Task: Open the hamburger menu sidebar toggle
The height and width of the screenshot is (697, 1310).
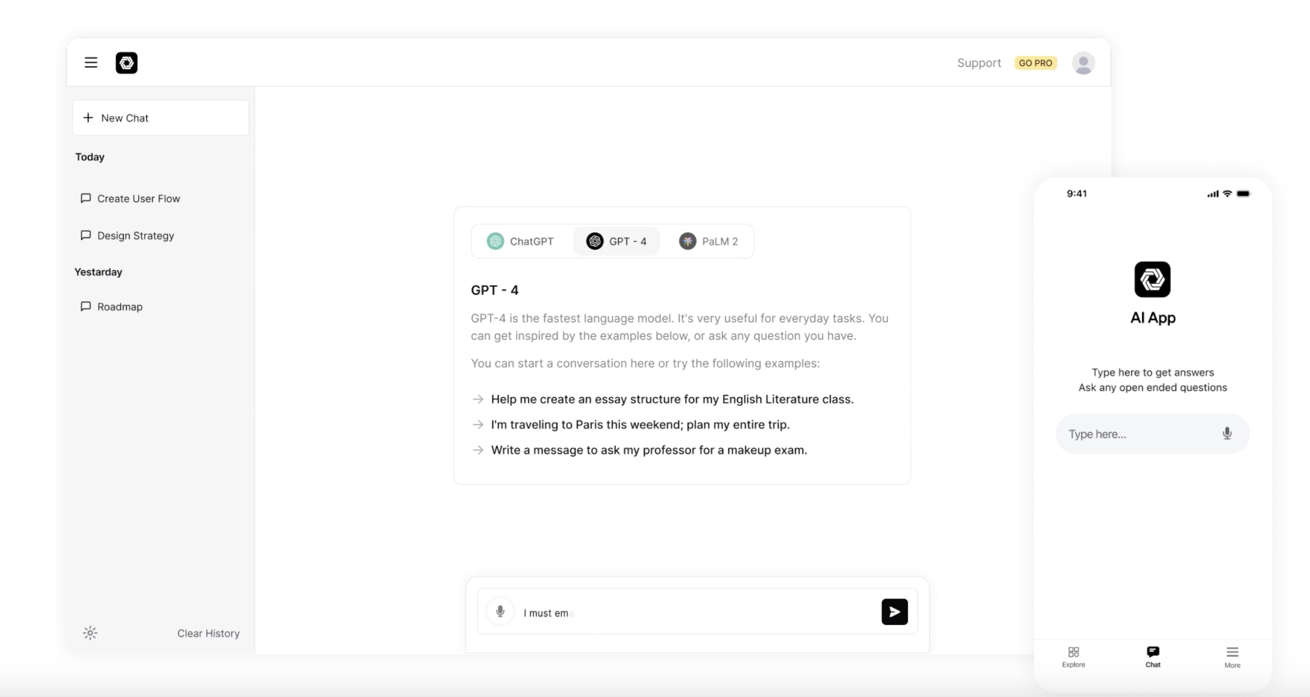Action: 91,62
